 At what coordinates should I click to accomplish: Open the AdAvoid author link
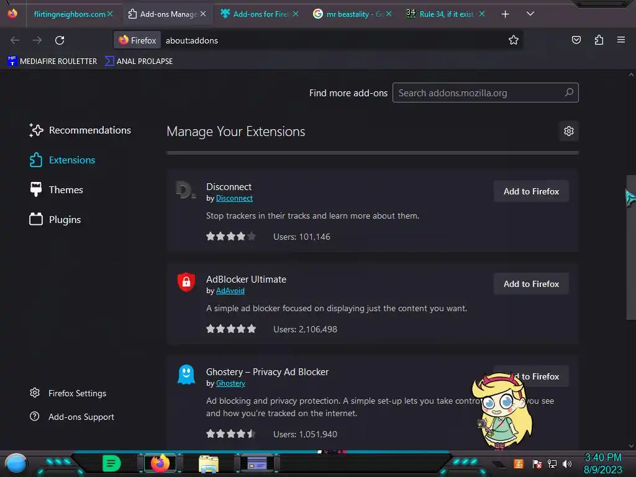pos(230,291)
